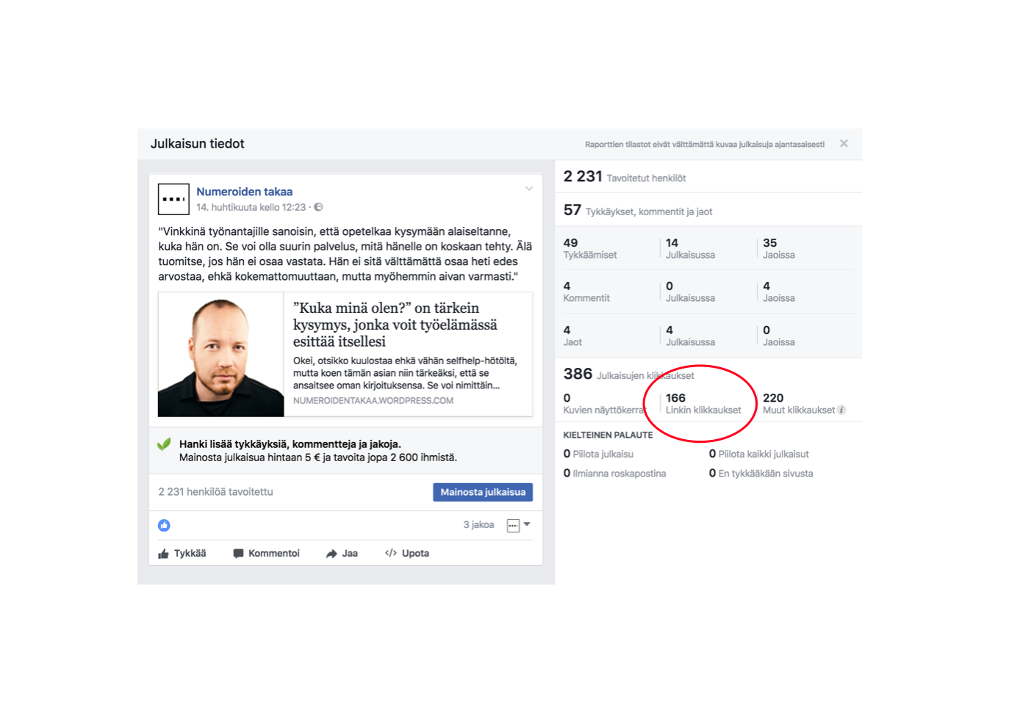Image resolution: width=1023 pixels, height=727 pixels.
Task: Click the Upota embed code icon
Action: (x=391, y=553)
